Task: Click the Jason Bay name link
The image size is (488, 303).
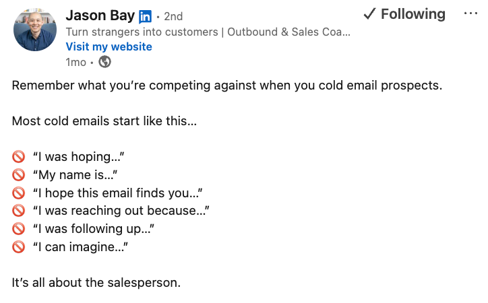Action: pyautogui.click(x=100, y=15)
